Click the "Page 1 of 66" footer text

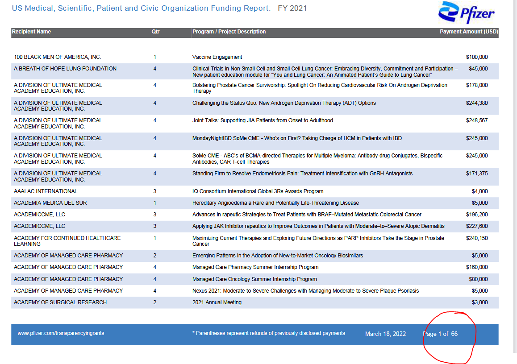pyautogui.click(x=441, y=334)
